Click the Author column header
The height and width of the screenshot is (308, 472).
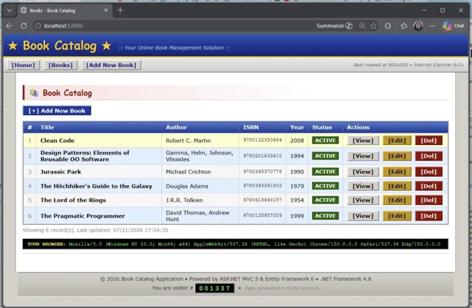[200, 127]
